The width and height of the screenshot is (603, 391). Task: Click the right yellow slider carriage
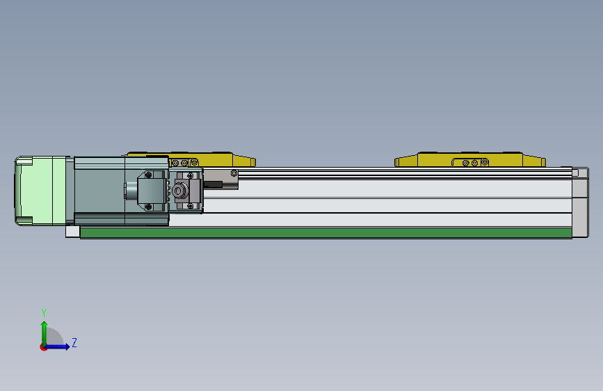470,159
